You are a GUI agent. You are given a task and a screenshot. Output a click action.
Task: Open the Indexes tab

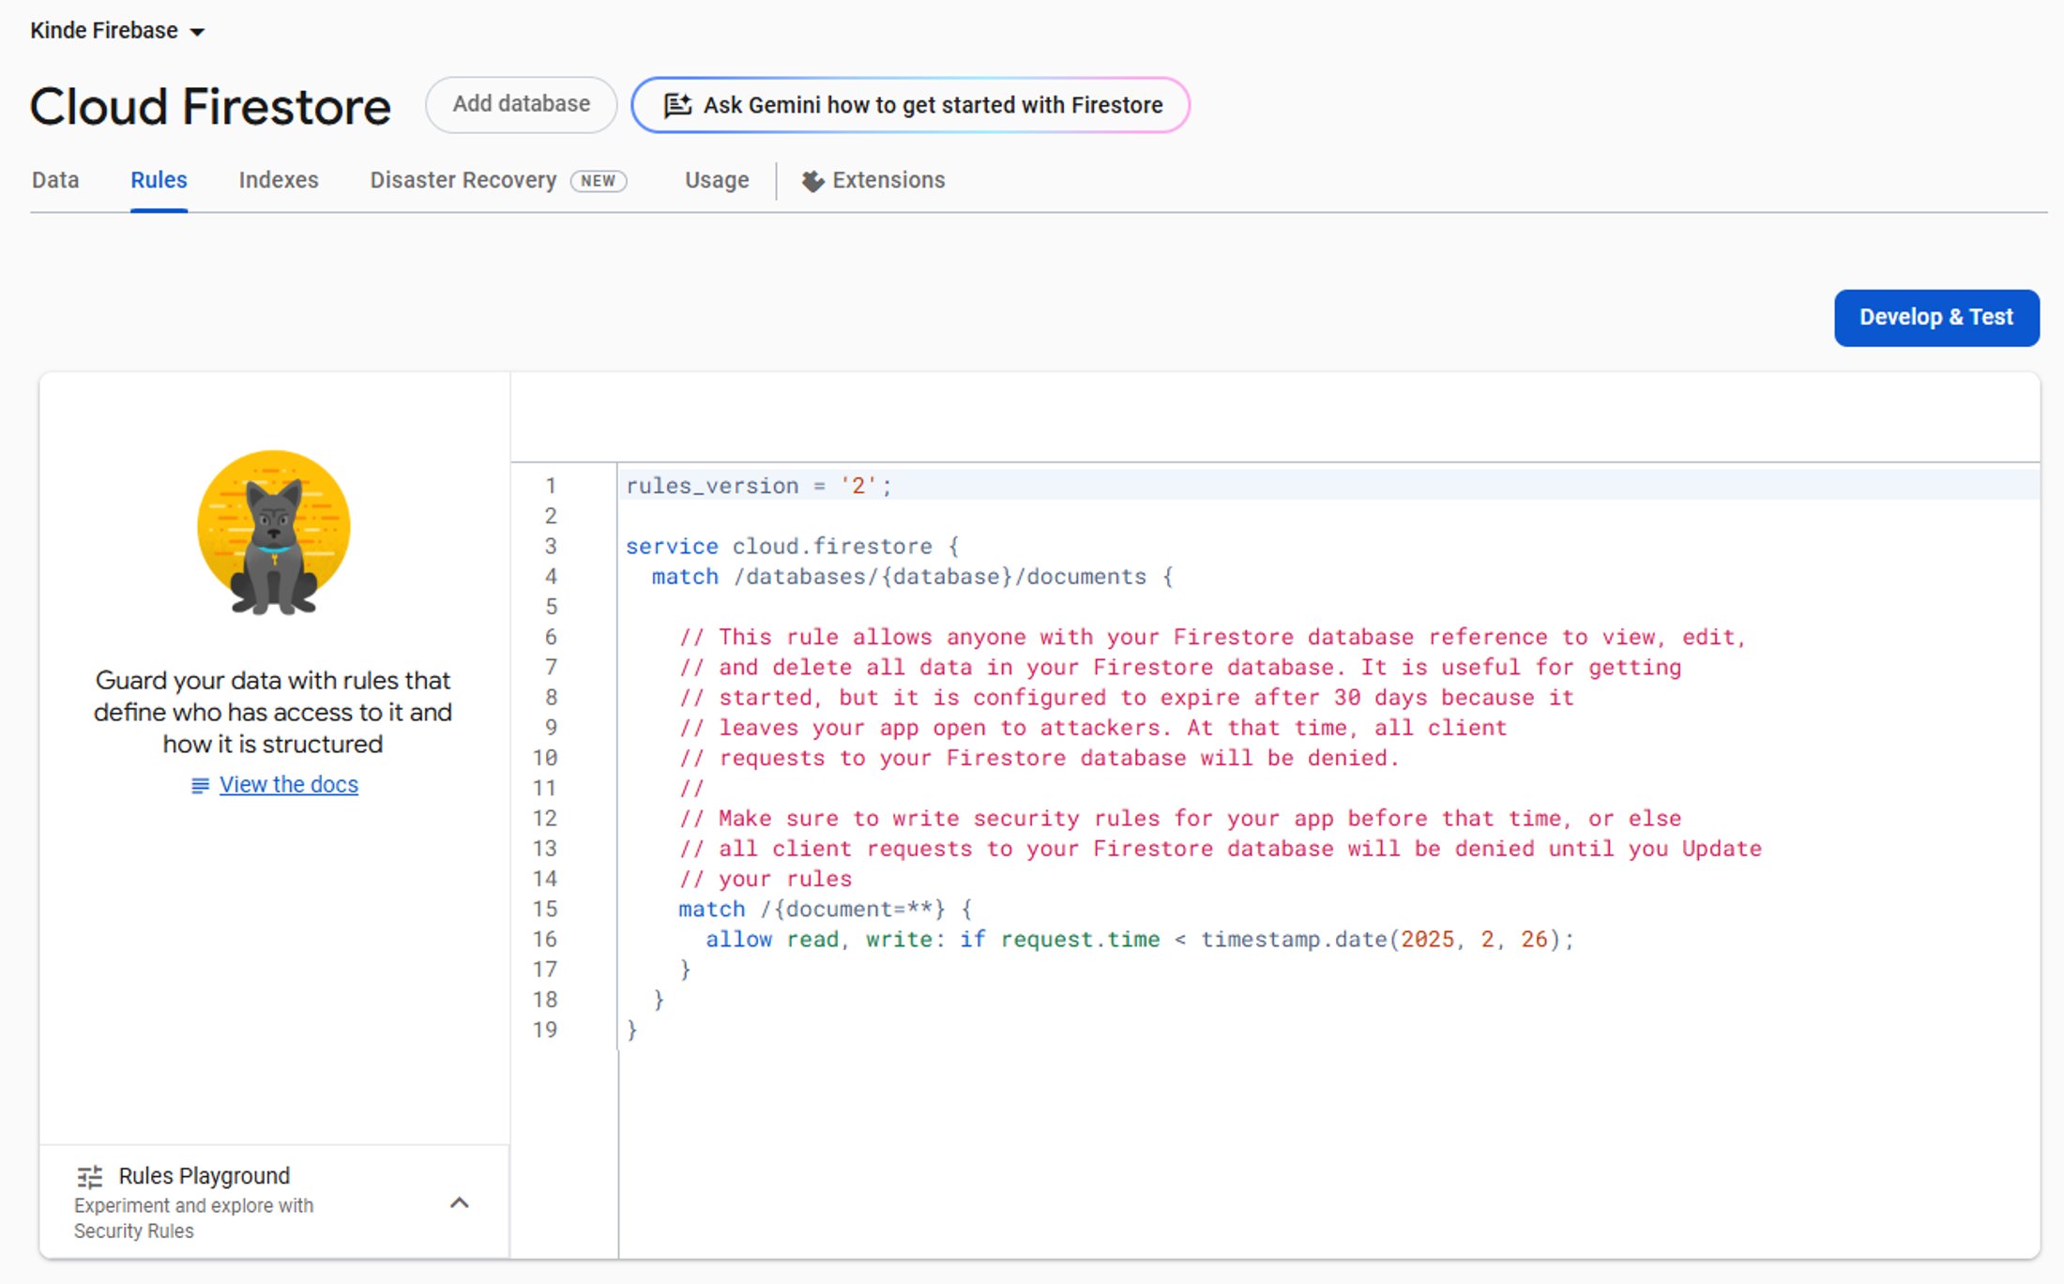coord(278,179)
